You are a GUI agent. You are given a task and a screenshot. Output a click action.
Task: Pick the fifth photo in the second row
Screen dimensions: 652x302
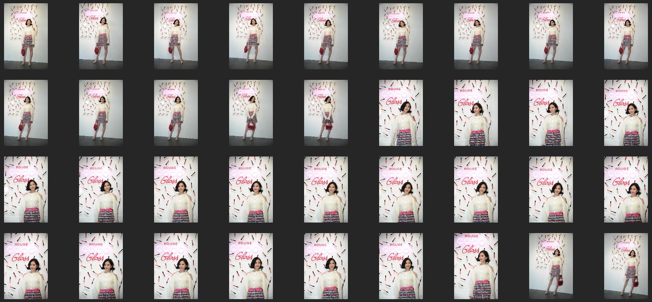[x=326, y=113]
